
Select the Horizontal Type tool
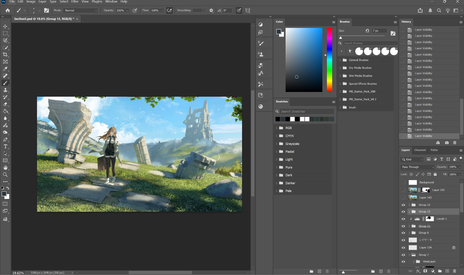[x=5, y=146]
